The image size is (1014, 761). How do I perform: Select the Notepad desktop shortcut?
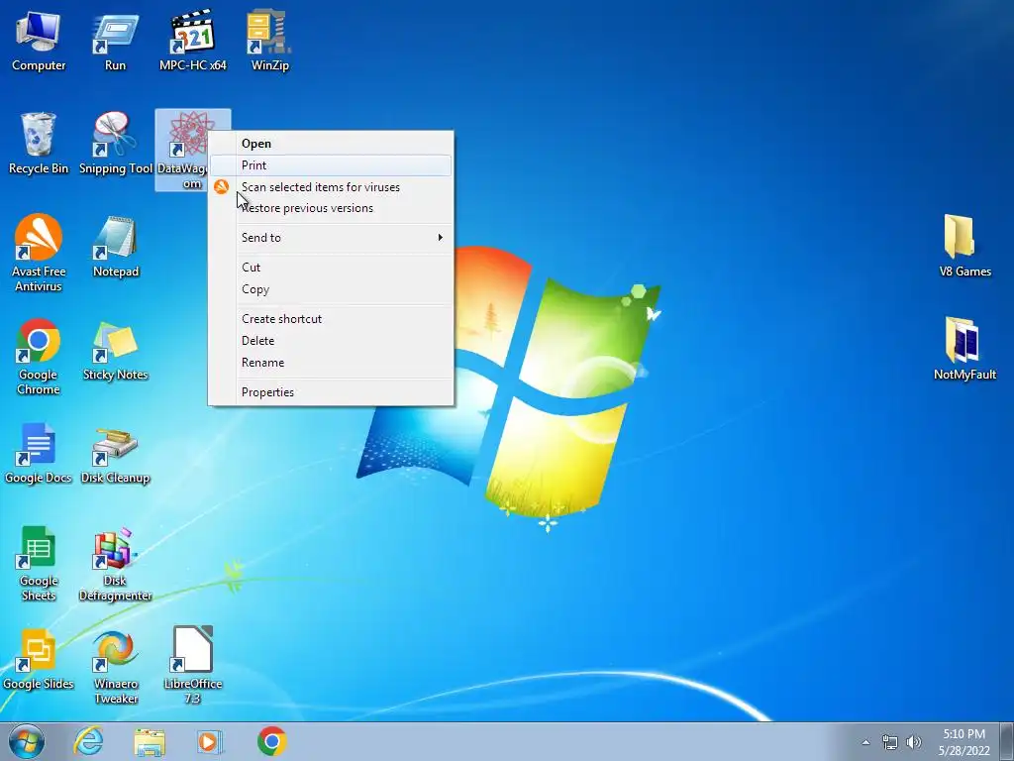(116, 247)
